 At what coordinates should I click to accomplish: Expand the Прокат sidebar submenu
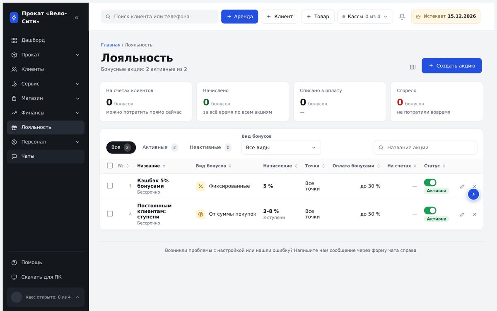pos(77,55)
